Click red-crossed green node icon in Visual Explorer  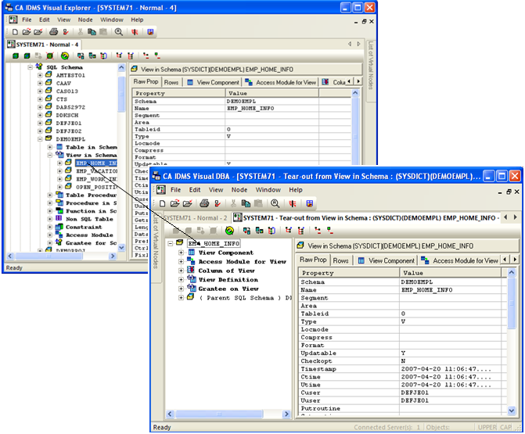coord(50,56)
